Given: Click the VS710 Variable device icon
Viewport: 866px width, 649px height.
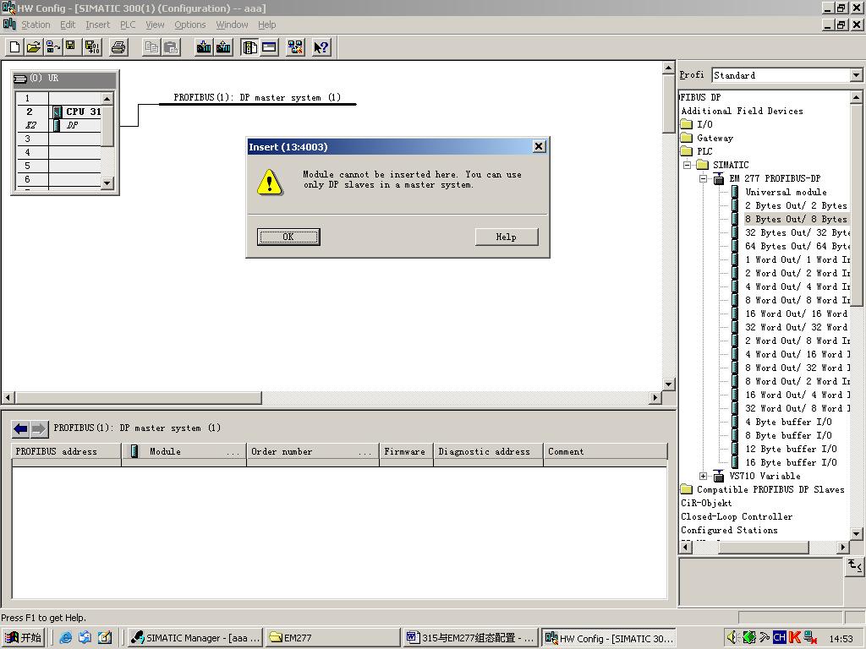Looking at the screenshot, I should tap(719, 476).
